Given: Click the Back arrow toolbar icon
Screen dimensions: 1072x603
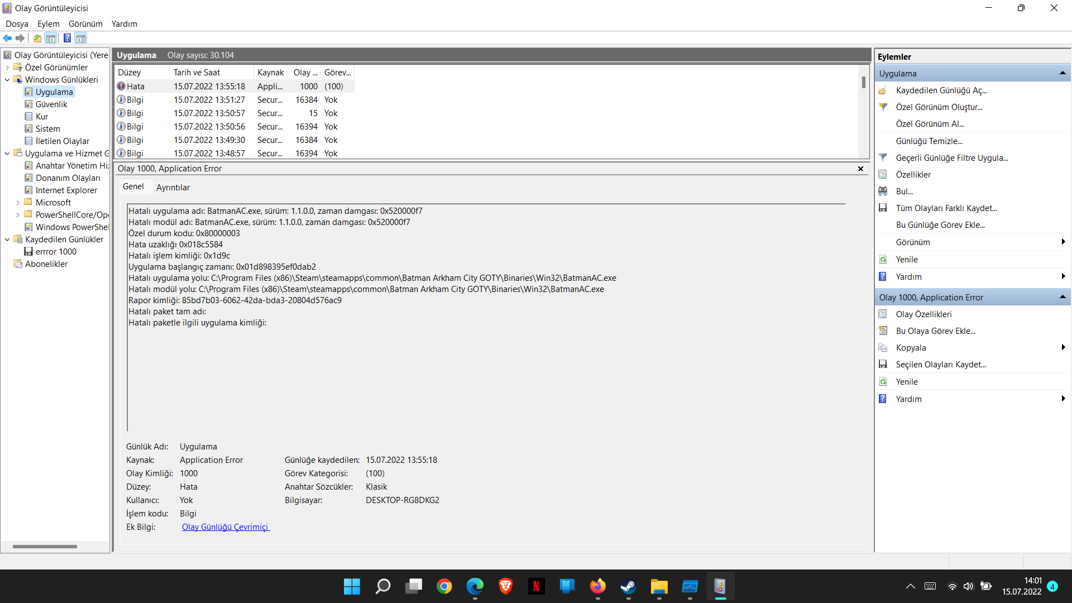Looking at the screenshot, I should pos(7,39).
